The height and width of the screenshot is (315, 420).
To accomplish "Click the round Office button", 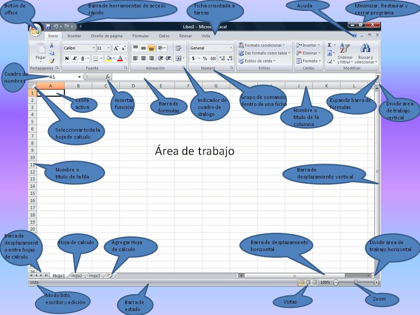I will 35,29.
